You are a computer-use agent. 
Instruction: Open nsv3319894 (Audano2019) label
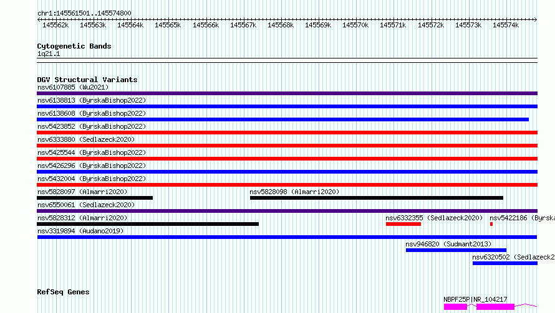(80, 231)
